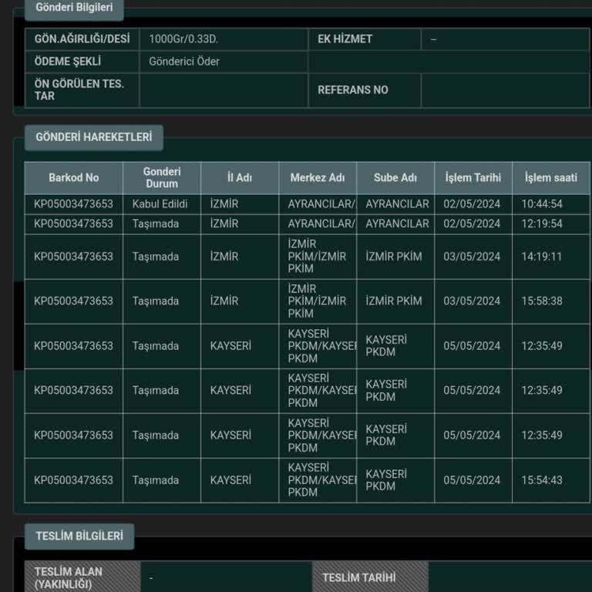The height and width of the screenshot is (592, 592).
Task: Click the İşlem saati column header
Action: (x=550, y=178)
